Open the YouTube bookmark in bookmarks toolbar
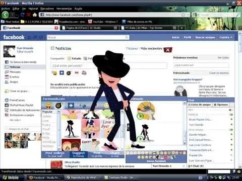Viewport: 242px width, 181px height. click(x=103, y=22)
